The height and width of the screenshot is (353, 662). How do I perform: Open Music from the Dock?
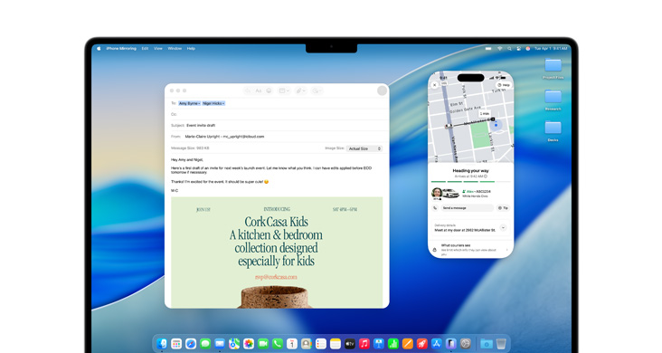[364, 344]
